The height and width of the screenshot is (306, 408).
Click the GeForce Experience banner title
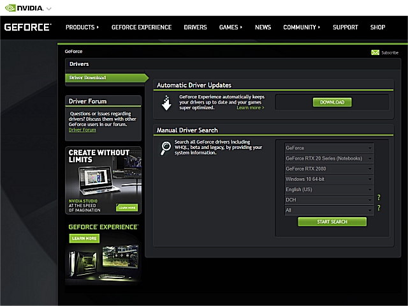[x=103, y=227]
